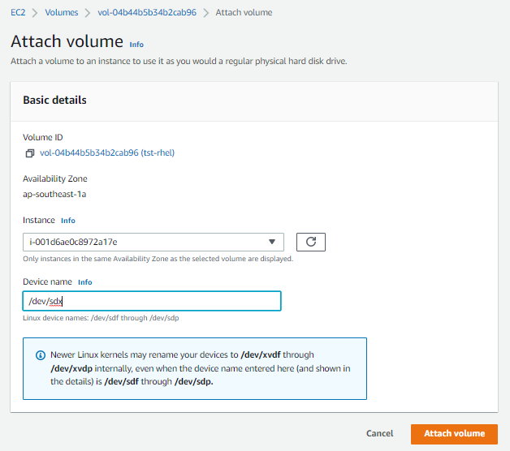Click the info circle icon in notice
The height and width of the screenshot is (451, 510).
click(x=41, y=355)
